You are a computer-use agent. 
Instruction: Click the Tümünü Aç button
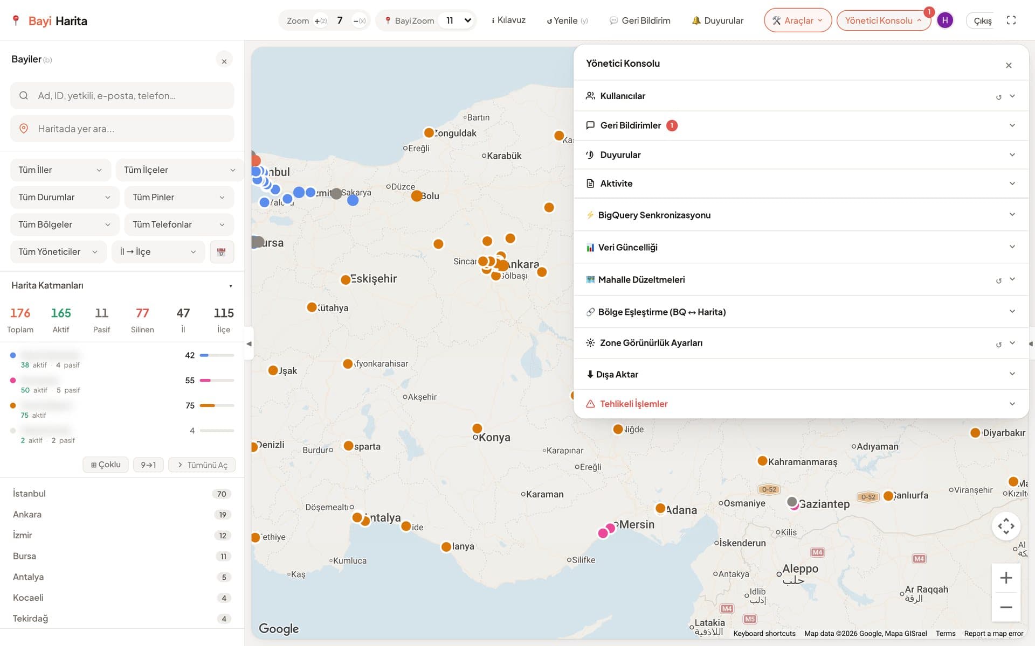[x=202, y=465]
